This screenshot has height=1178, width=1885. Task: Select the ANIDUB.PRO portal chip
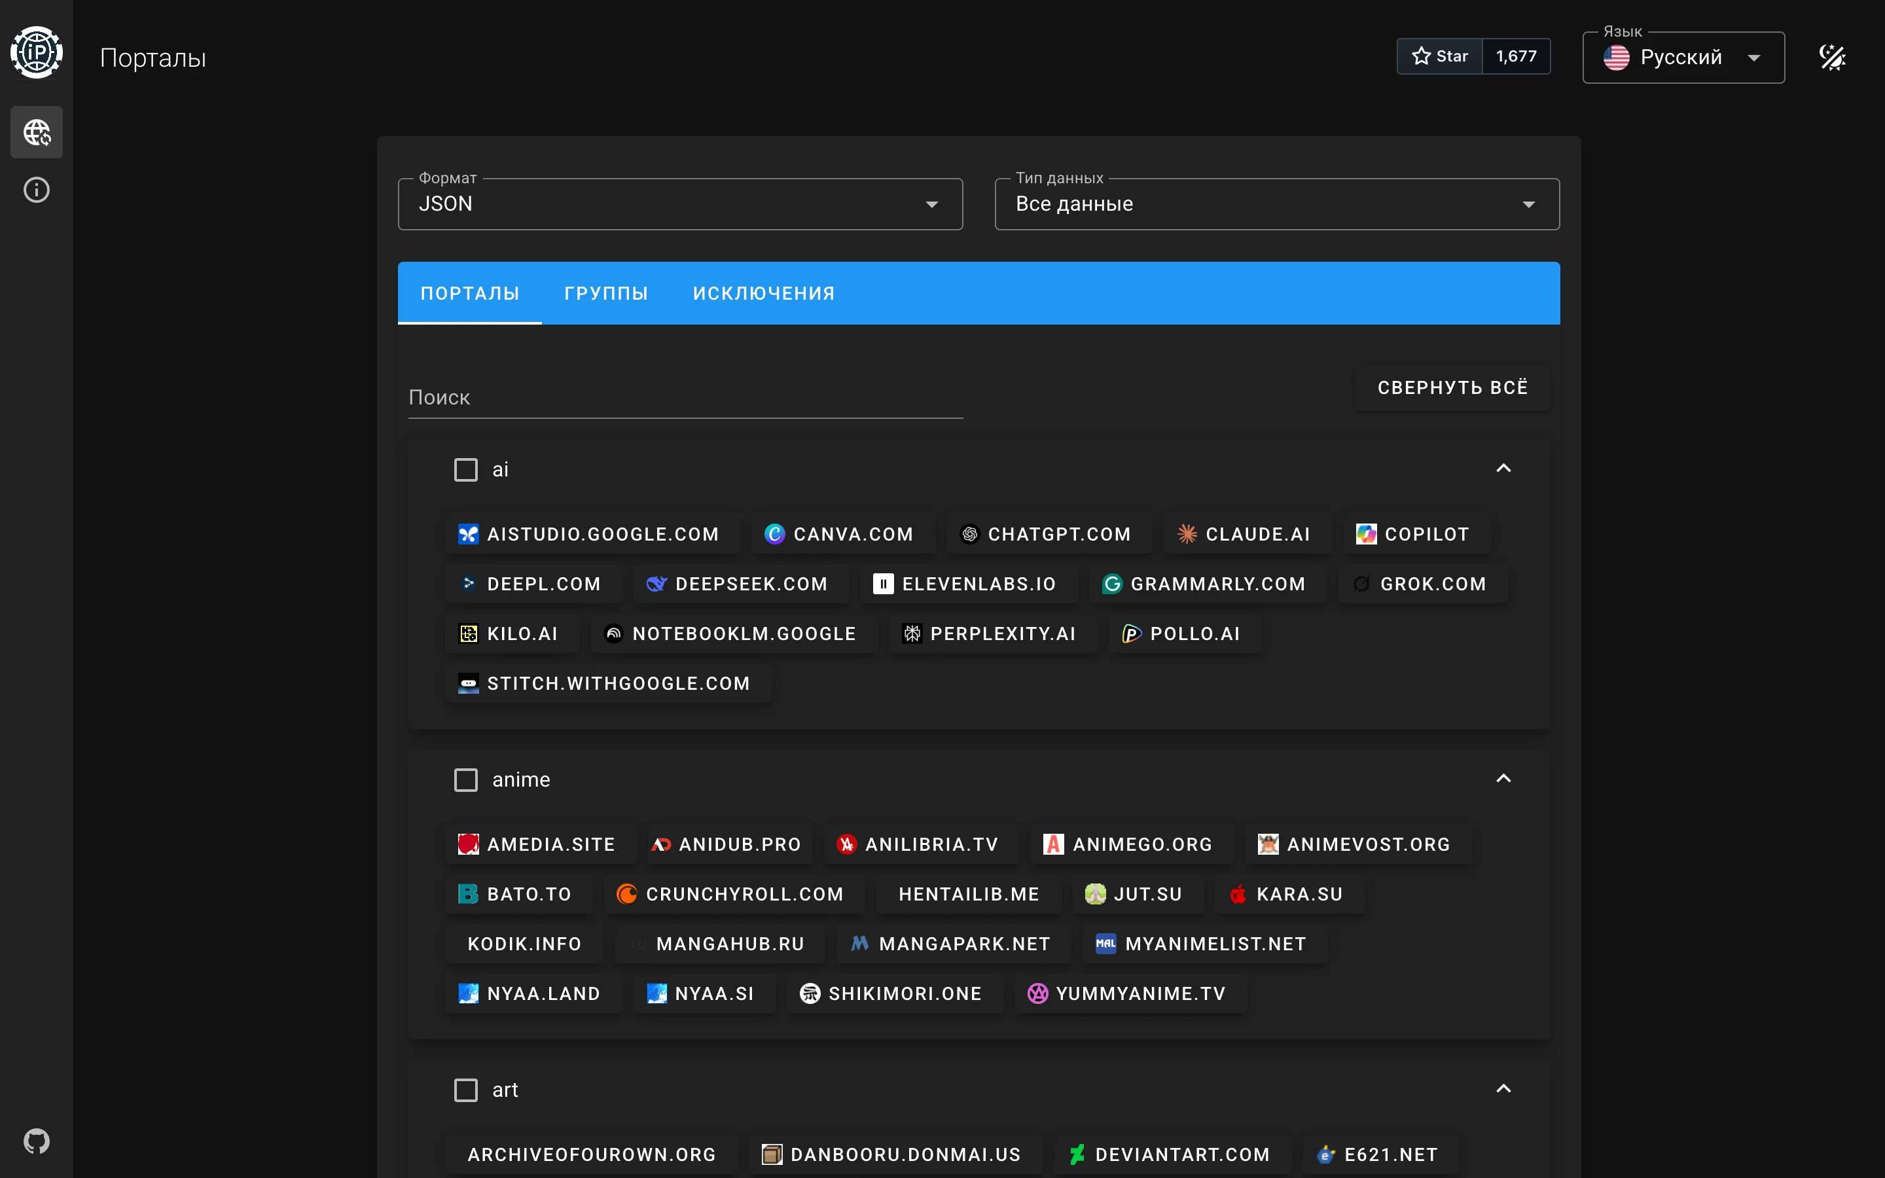click(730, 844)
